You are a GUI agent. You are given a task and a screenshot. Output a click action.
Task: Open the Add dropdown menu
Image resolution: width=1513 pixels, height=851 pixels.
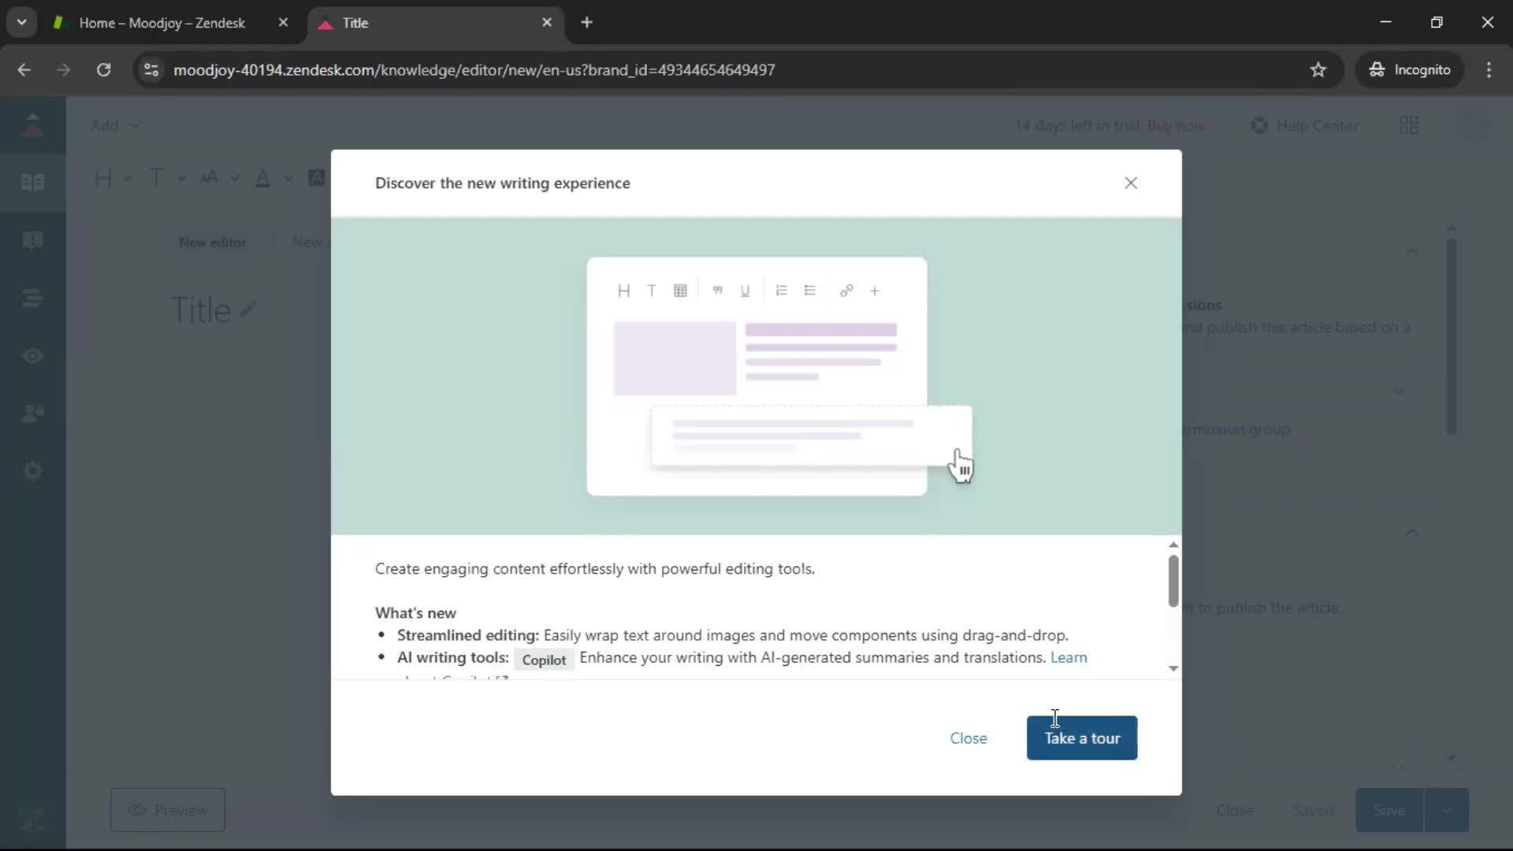point(115,125)
